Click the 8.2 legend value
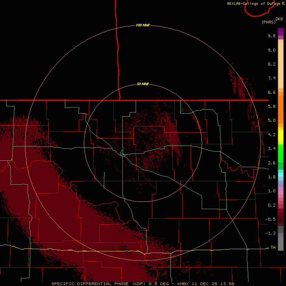The height and width of the screenshot is (286, 286). coord(272,64)
